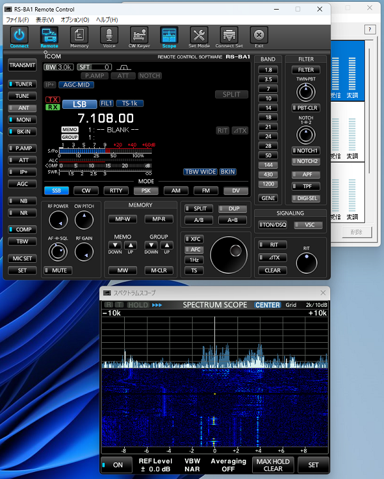Open the オプション(O) menu
This screenshot has height=479, width=384.
point(75,20)
